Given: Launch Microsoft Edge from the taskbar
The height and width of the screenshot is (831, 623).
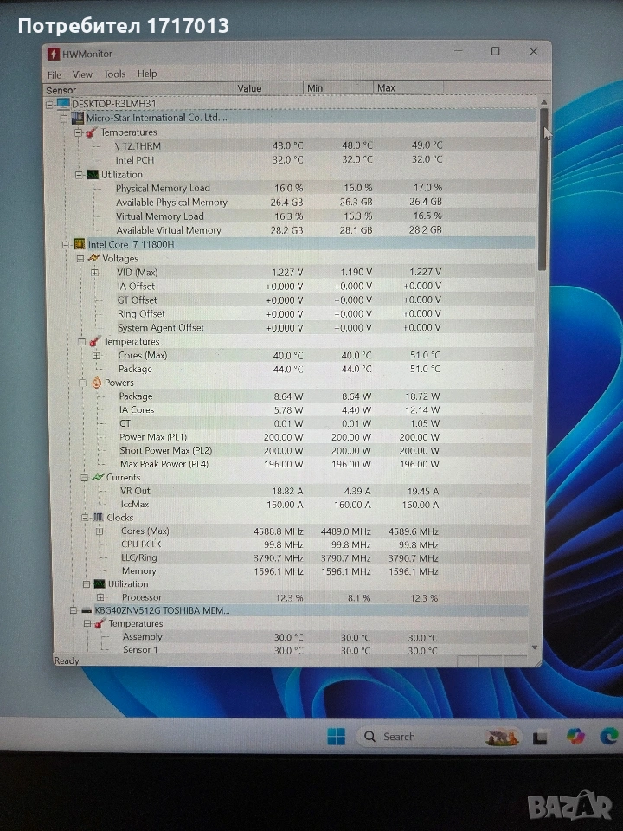Looking at the screenshot, I should pyautogui.click(x=609, y=737).
